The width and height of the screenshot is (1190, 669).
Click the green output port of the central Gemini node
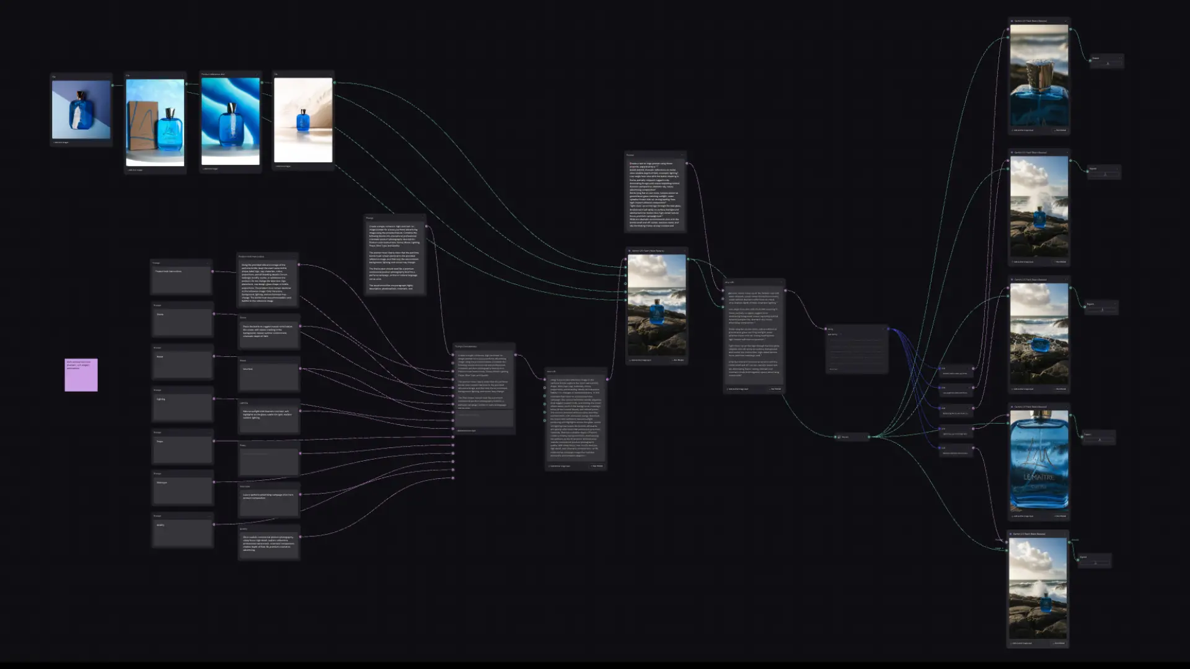(687, 259)
